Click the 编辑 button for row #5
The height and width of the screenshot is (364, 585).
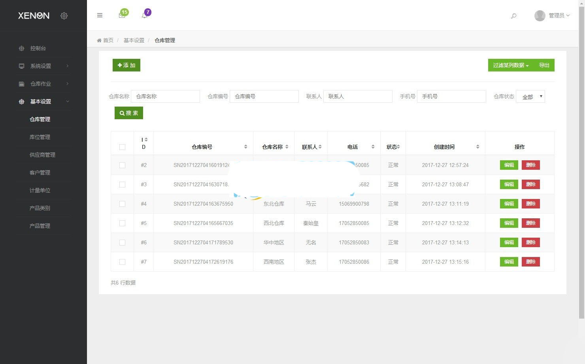pos(509,223)
